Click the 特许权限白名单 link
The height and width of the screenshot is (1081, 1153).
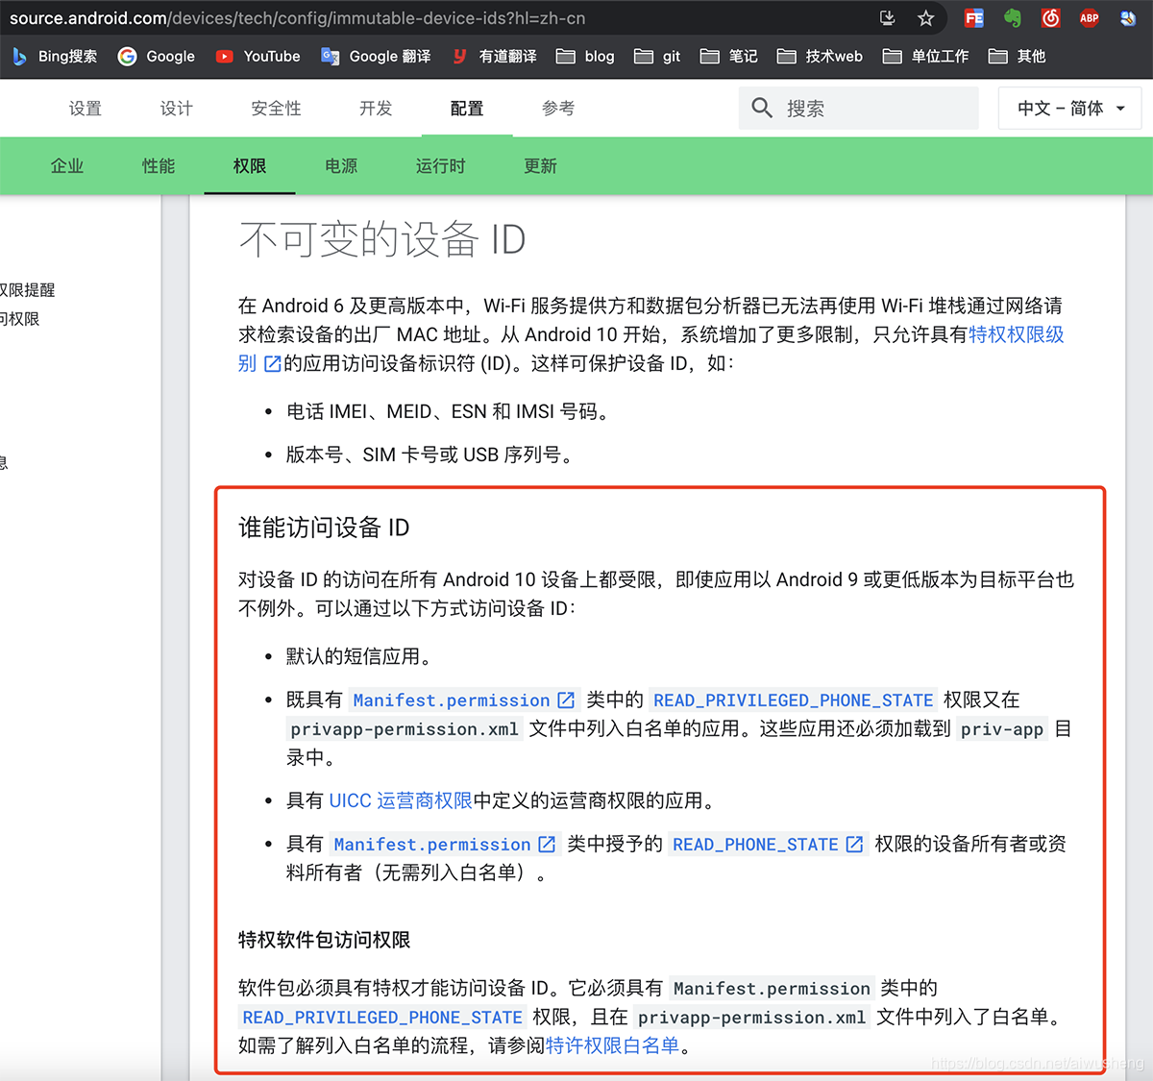tap(612, 1045)
